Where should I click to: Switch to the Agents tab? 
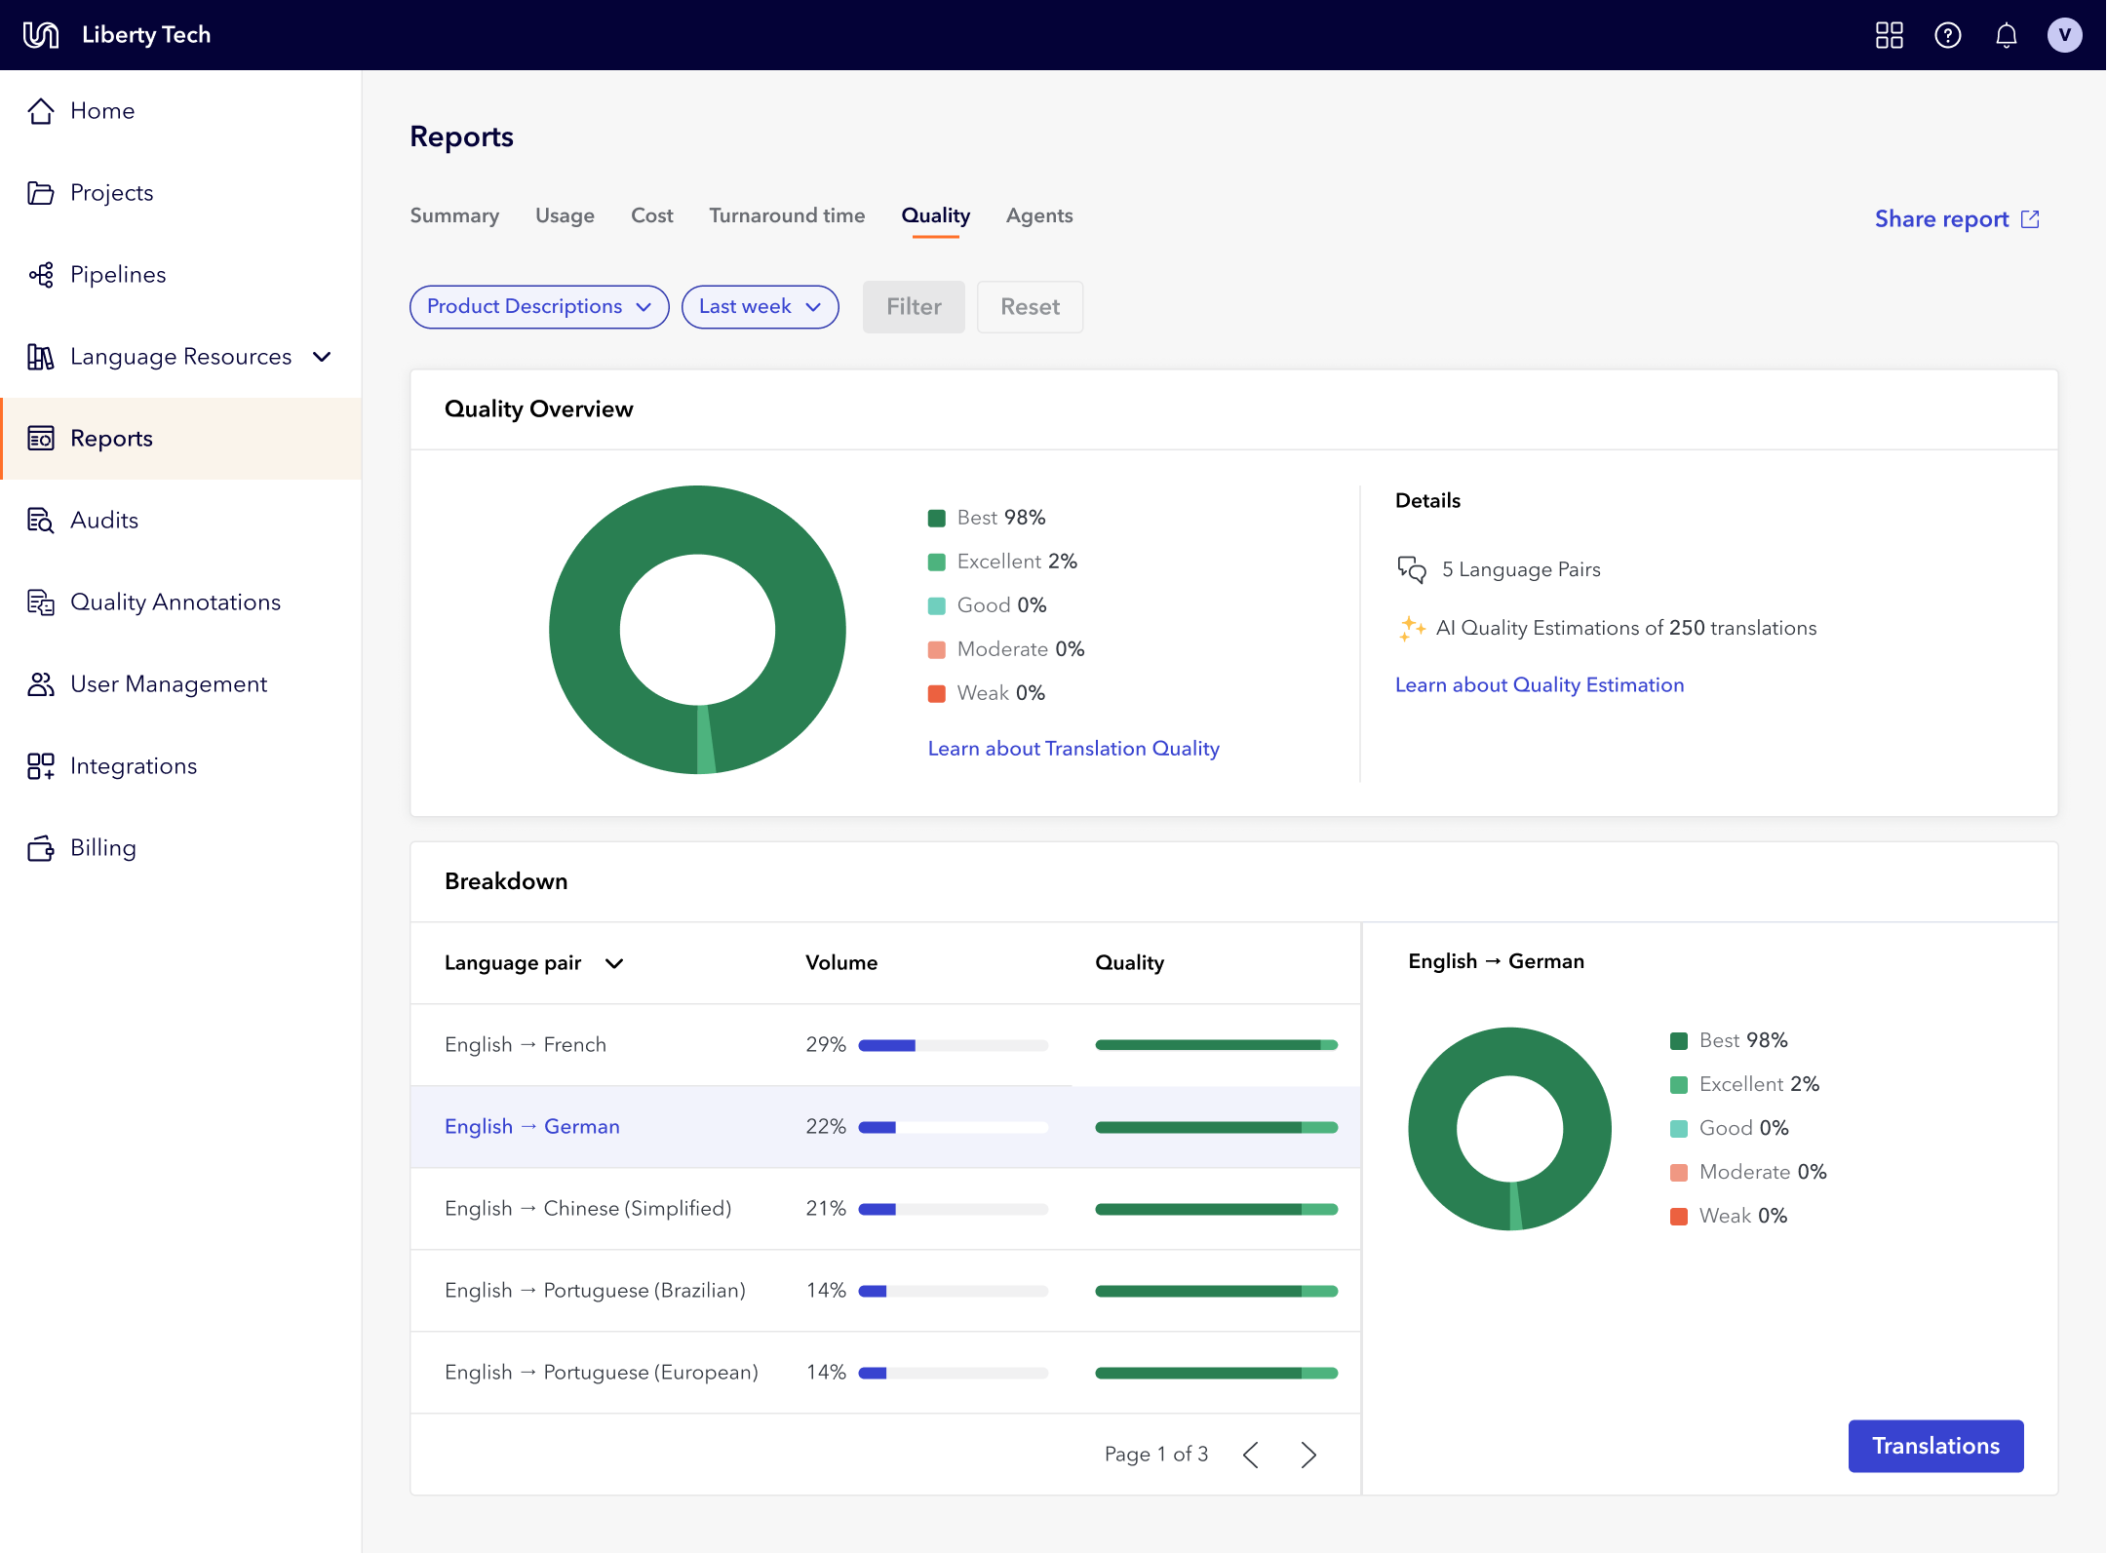point(1038,215)
